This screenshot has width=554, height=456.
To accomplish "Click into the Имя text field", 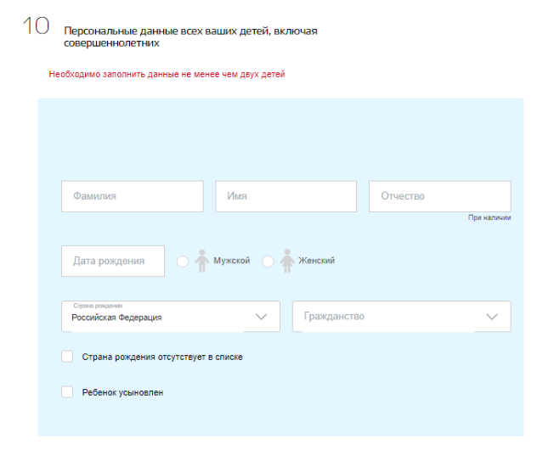I will coord(285,196).
